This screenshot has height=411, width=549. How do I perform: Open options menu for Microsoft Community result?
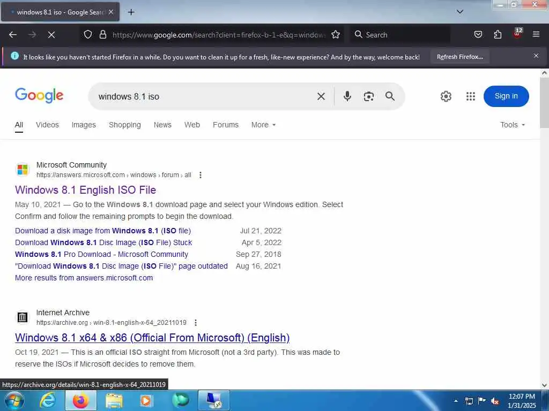pos(201,175)
